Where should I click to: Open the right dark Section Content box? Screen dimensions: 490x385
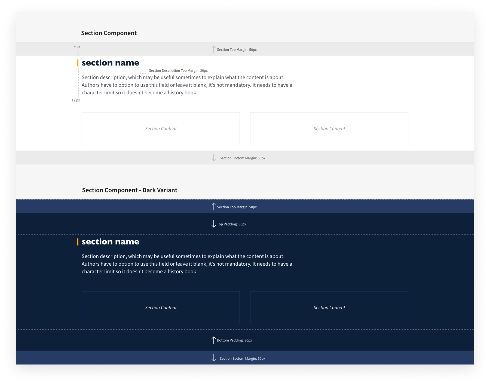click(329, 308)
